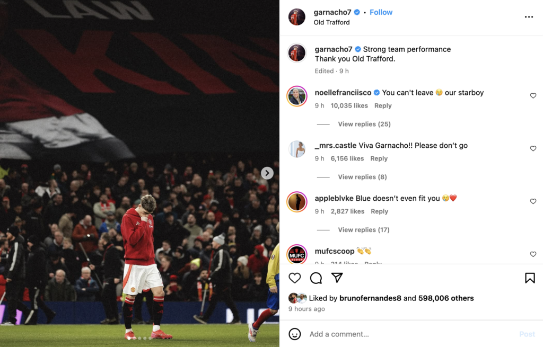Open the three-dot more options menu
The height and width of the screenshot is (347, 543).
click(529, 17)
